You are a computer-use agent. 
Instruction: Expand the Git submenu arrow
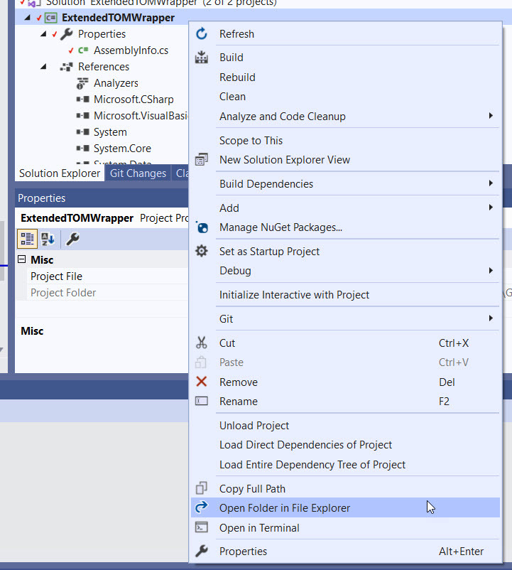pos(491,318)
